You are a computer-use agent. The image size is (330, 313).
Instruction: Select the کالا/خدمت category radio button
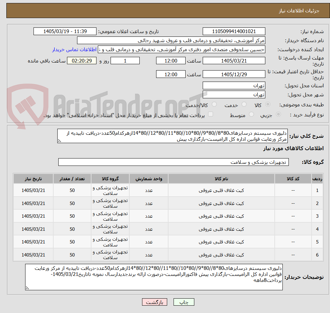point(214,104)
